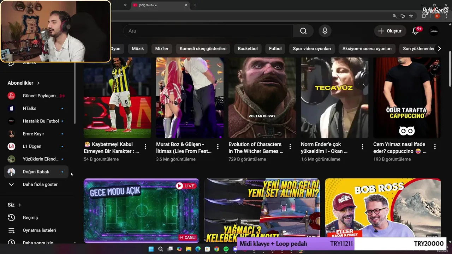This screenshot has width=452, height=254.
Task: Open Spotify from taskbar
Action: coord(226,249)
